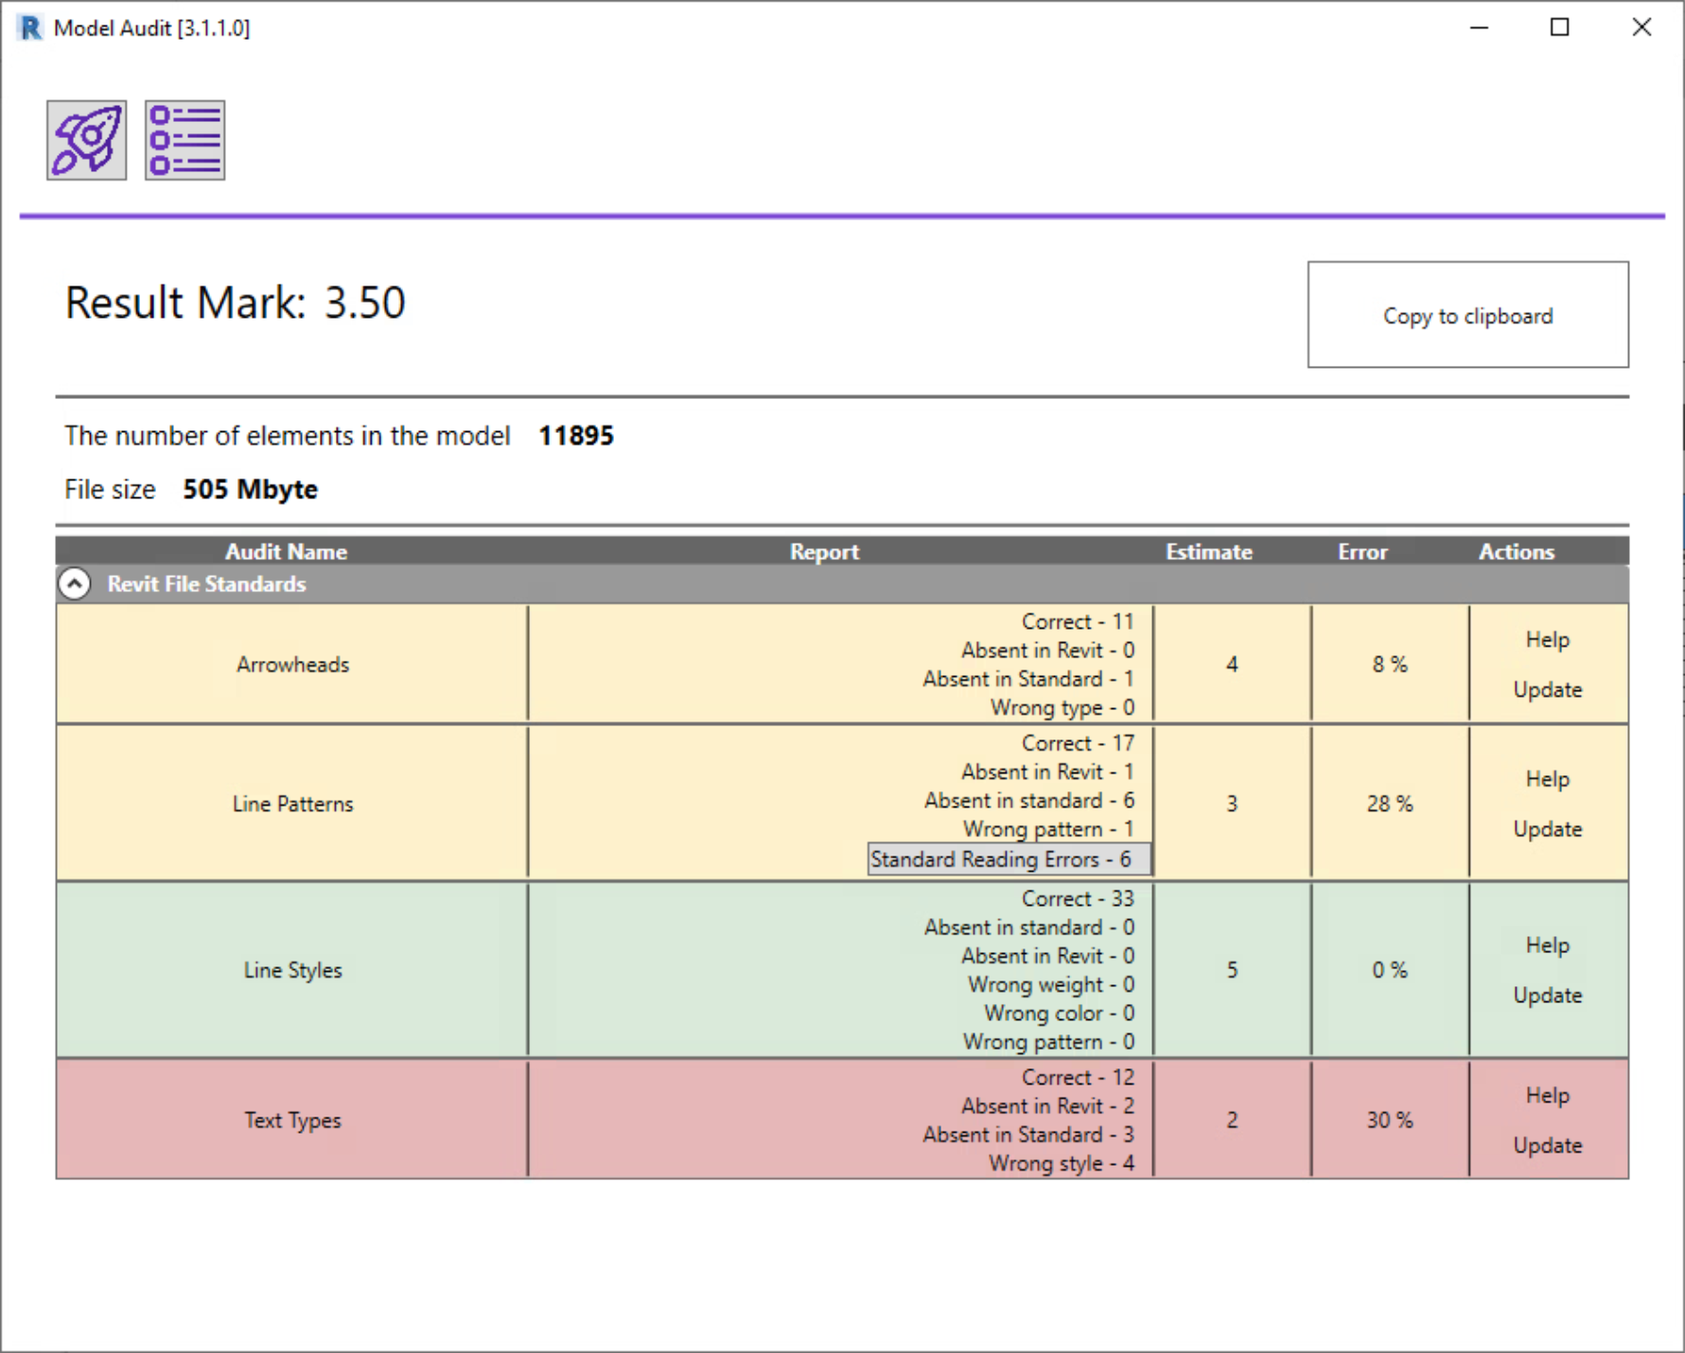Click Update for Line Styles row
The height and width of the screenshot is (1353, 1685).
(x=1547, y=996)
